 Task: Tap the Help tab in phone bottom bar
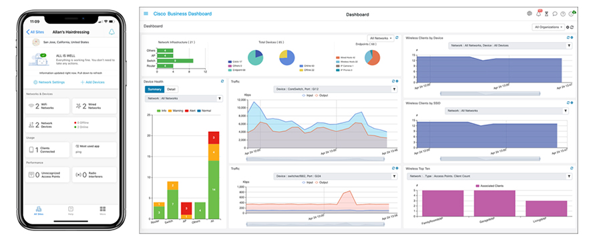coord(71,211)
